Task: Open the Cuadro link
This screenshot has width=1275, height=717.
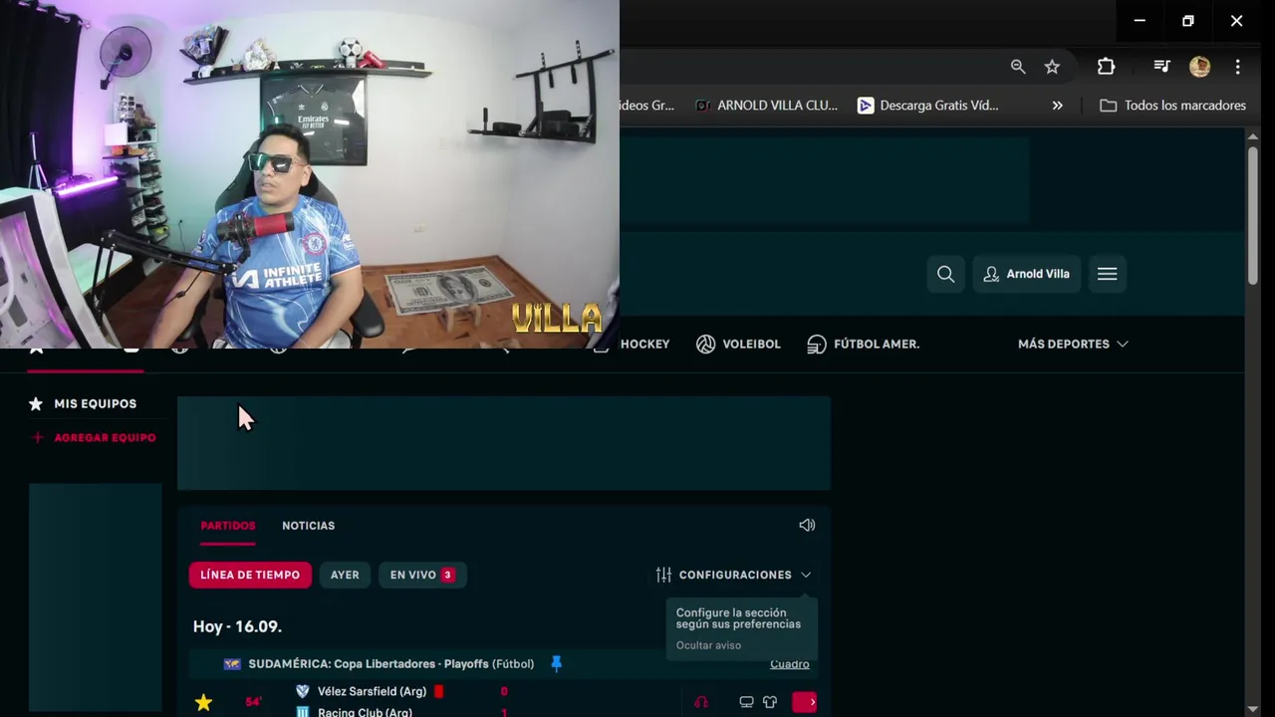Action: tap(790, 664)
